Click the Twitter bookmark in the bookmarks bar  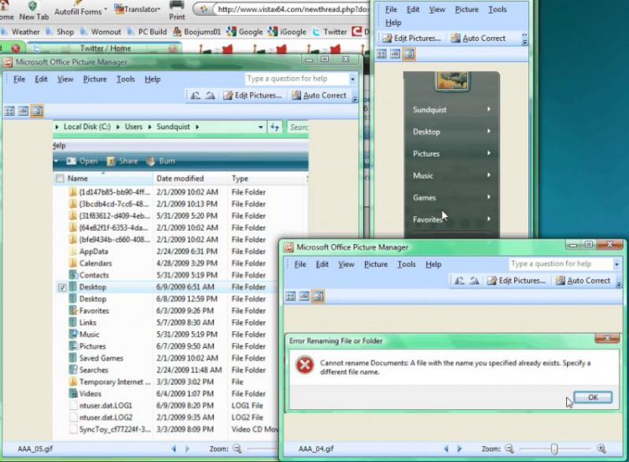(x=330, y=32)
